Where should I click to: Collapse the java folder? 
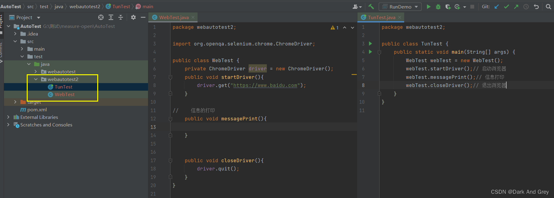[29, 64]
